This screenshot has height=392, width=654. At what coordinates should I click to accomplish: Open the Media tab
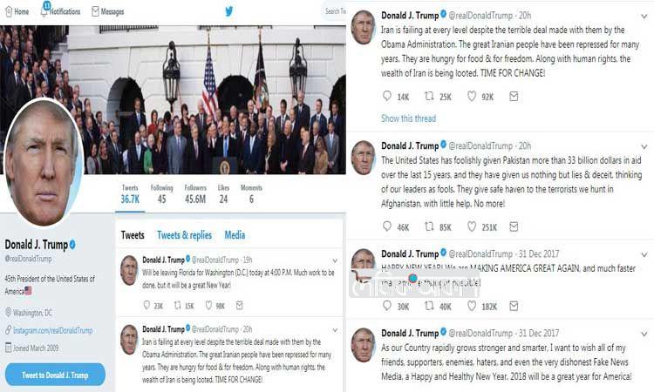tap(235, 235)
